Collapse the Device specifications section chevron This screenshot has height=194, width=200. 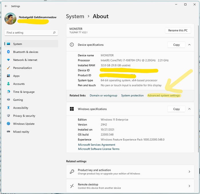point(189,45)
